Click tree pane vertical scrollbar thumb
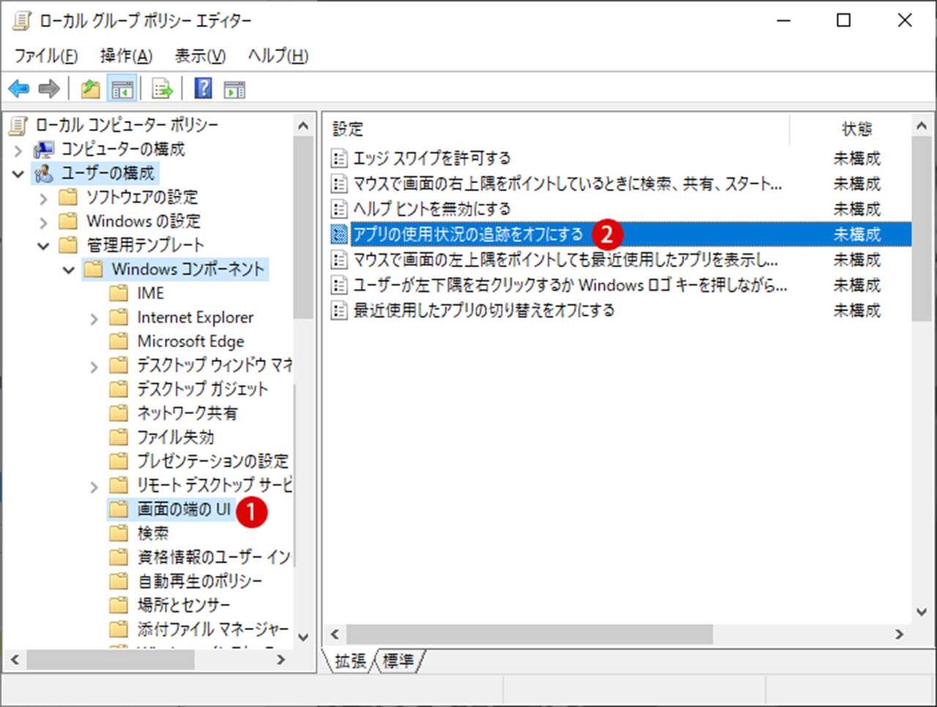Screen dimensions: 937x707 304,227
